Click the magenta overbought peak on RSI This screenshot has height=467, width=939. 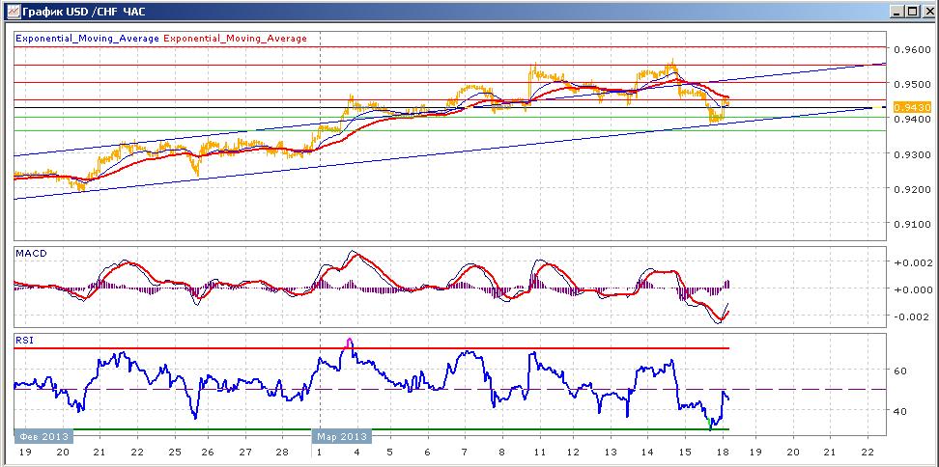(x=350, y=343)
